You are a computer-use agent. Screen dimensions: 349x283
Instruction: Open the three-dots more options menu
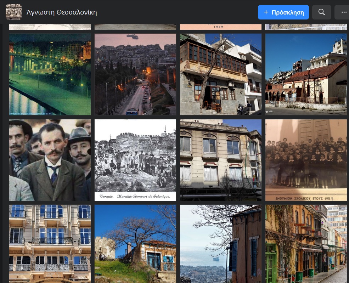(343, 12)
